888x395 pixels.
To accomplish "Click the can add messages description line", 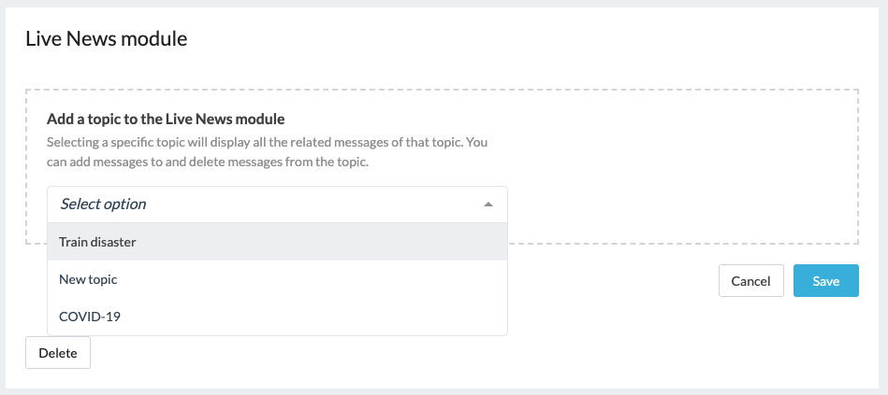I will click(208, 162).
